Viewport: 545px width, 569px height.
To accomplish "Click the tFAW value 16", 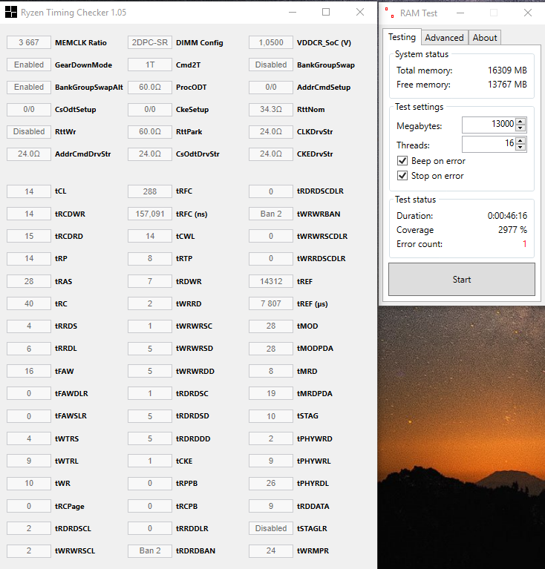I will [x=29, y=371].
